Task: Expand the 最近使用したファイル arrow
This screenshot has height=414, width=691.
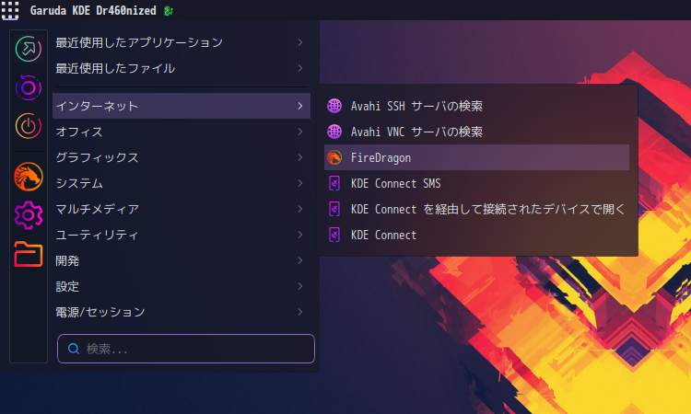Action: (x=300, y=68)
